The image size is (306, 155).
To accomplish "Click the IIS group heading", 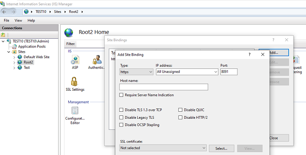I will point(69,51).
